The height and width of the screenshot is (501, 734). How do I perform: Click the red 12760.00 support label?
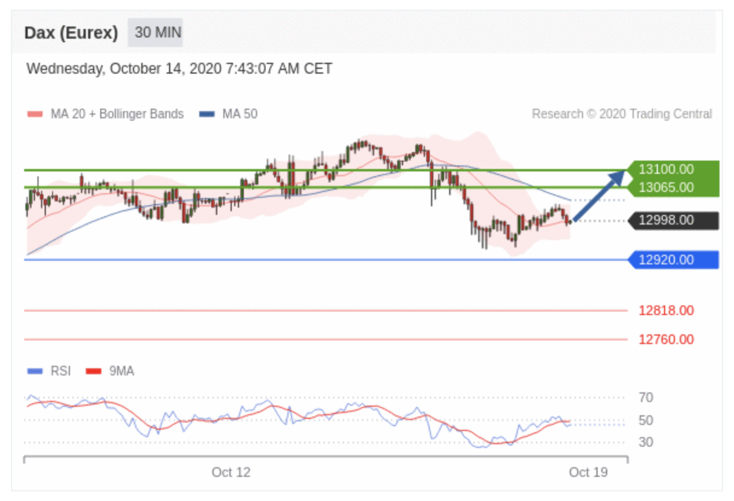tap(666, 339)
